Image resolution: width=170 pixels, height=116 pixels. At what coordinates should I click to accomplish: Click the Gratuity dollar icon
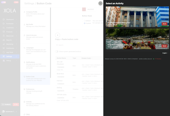click(24, 102)
